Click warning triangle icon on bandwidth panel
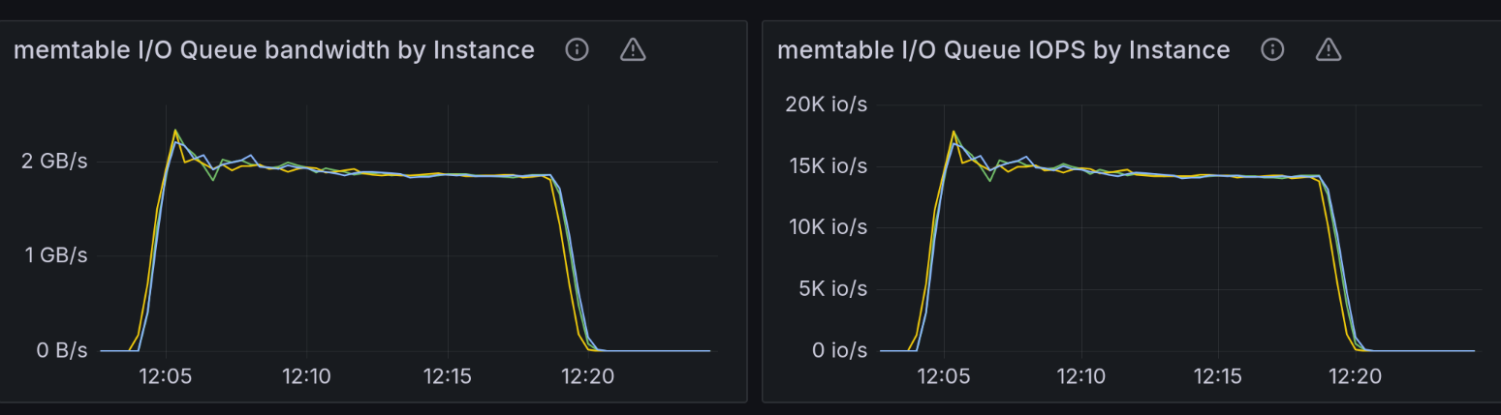 (x=633, y=49)
